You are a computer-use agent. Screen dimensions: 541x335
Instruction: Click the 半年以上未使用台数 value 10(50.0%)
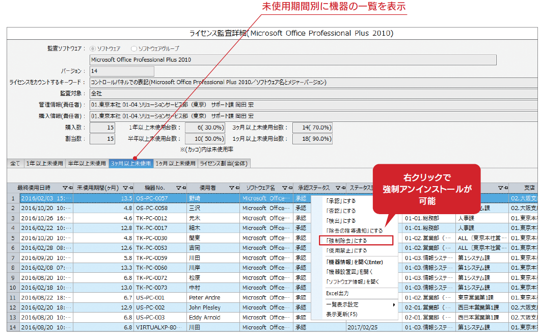tap(205, 139)
